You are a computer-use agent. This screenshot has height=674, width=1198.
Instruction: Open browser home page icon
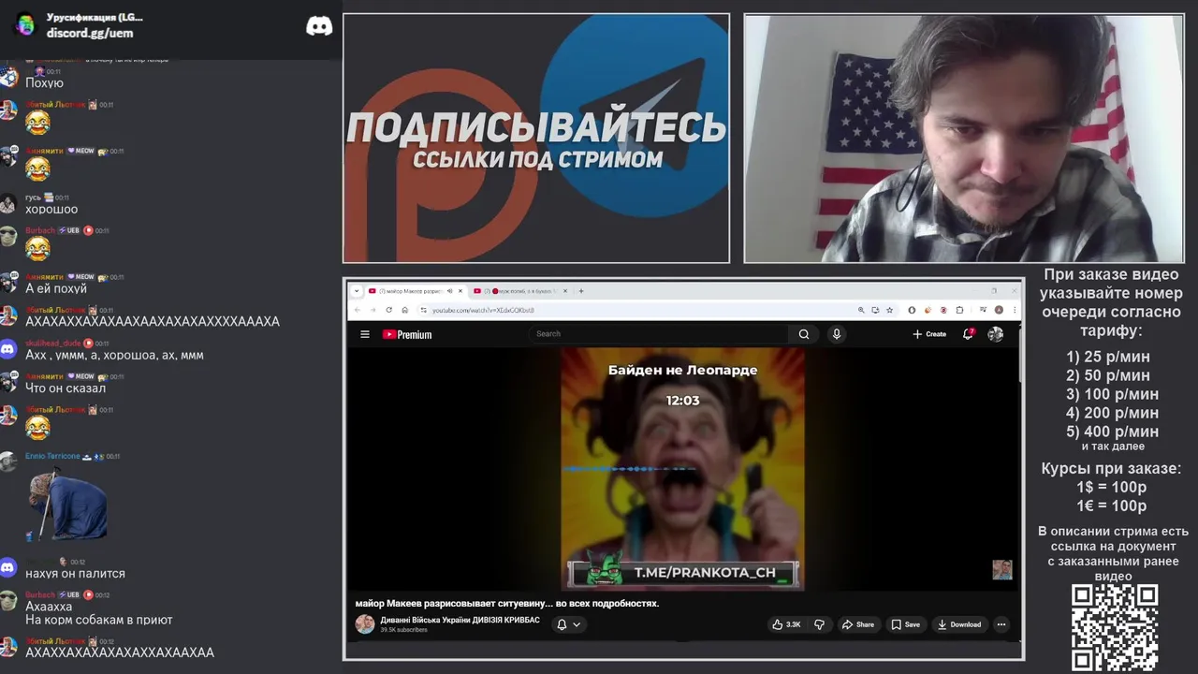pos(404,310)
